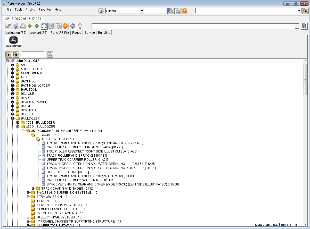Click the page search magnifier icon in second toolbar

pyautogui.click(x=58, y=26)
